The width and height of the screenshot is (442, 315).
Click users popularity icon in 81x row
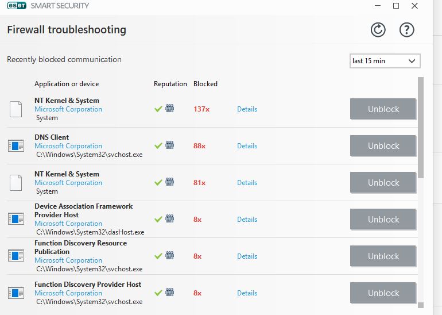(x=169, y=182)
